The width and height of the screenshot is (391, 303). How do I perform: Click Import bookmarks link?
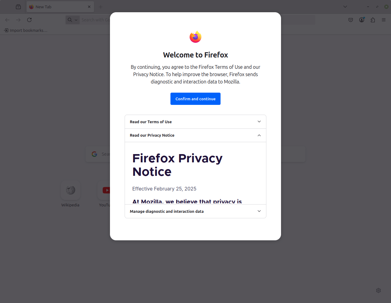point(26,30)
